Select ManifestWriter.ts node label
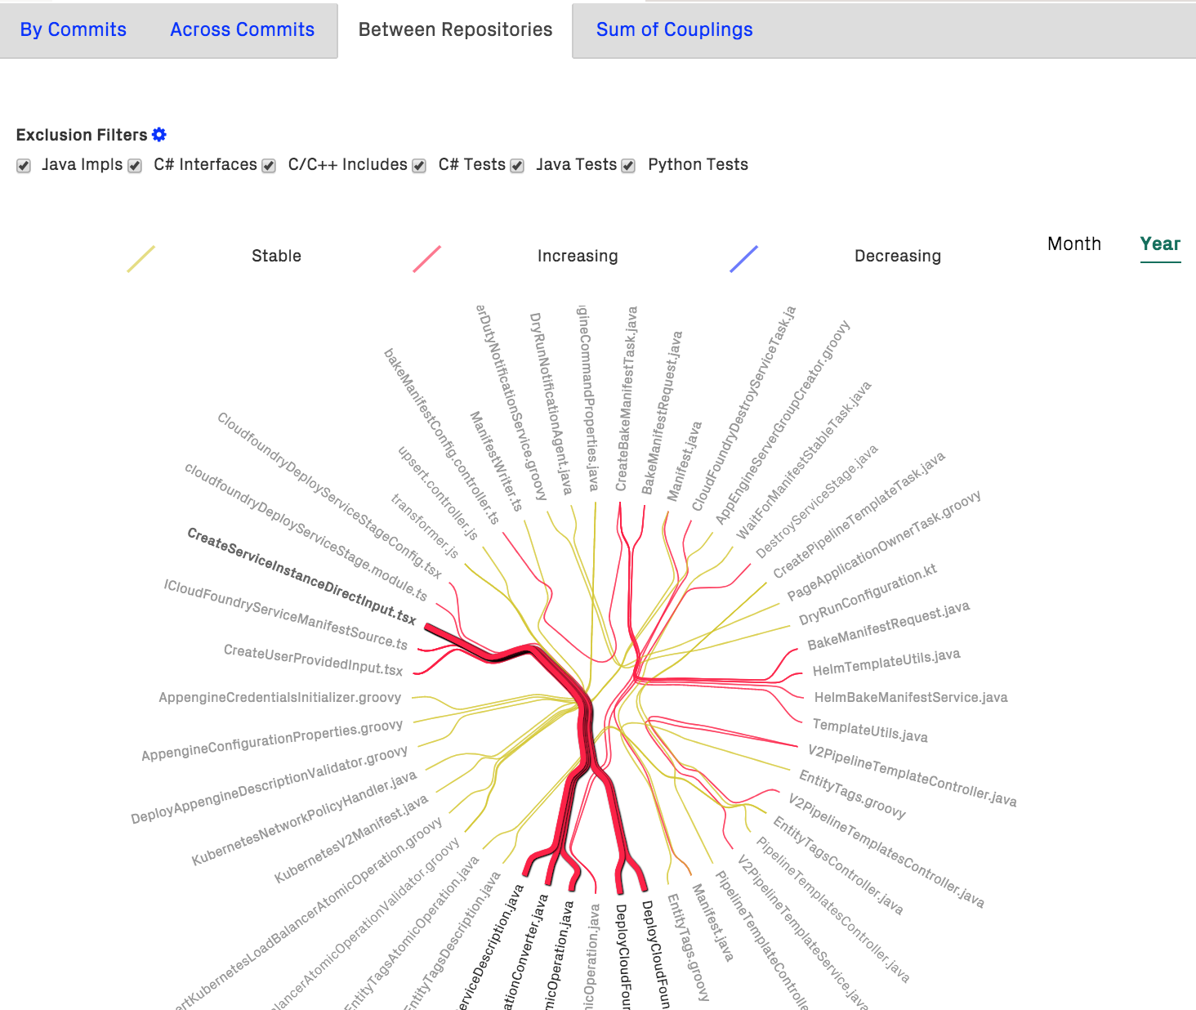This screenshot has width=1196, height=1010. [x=496, y=461]
